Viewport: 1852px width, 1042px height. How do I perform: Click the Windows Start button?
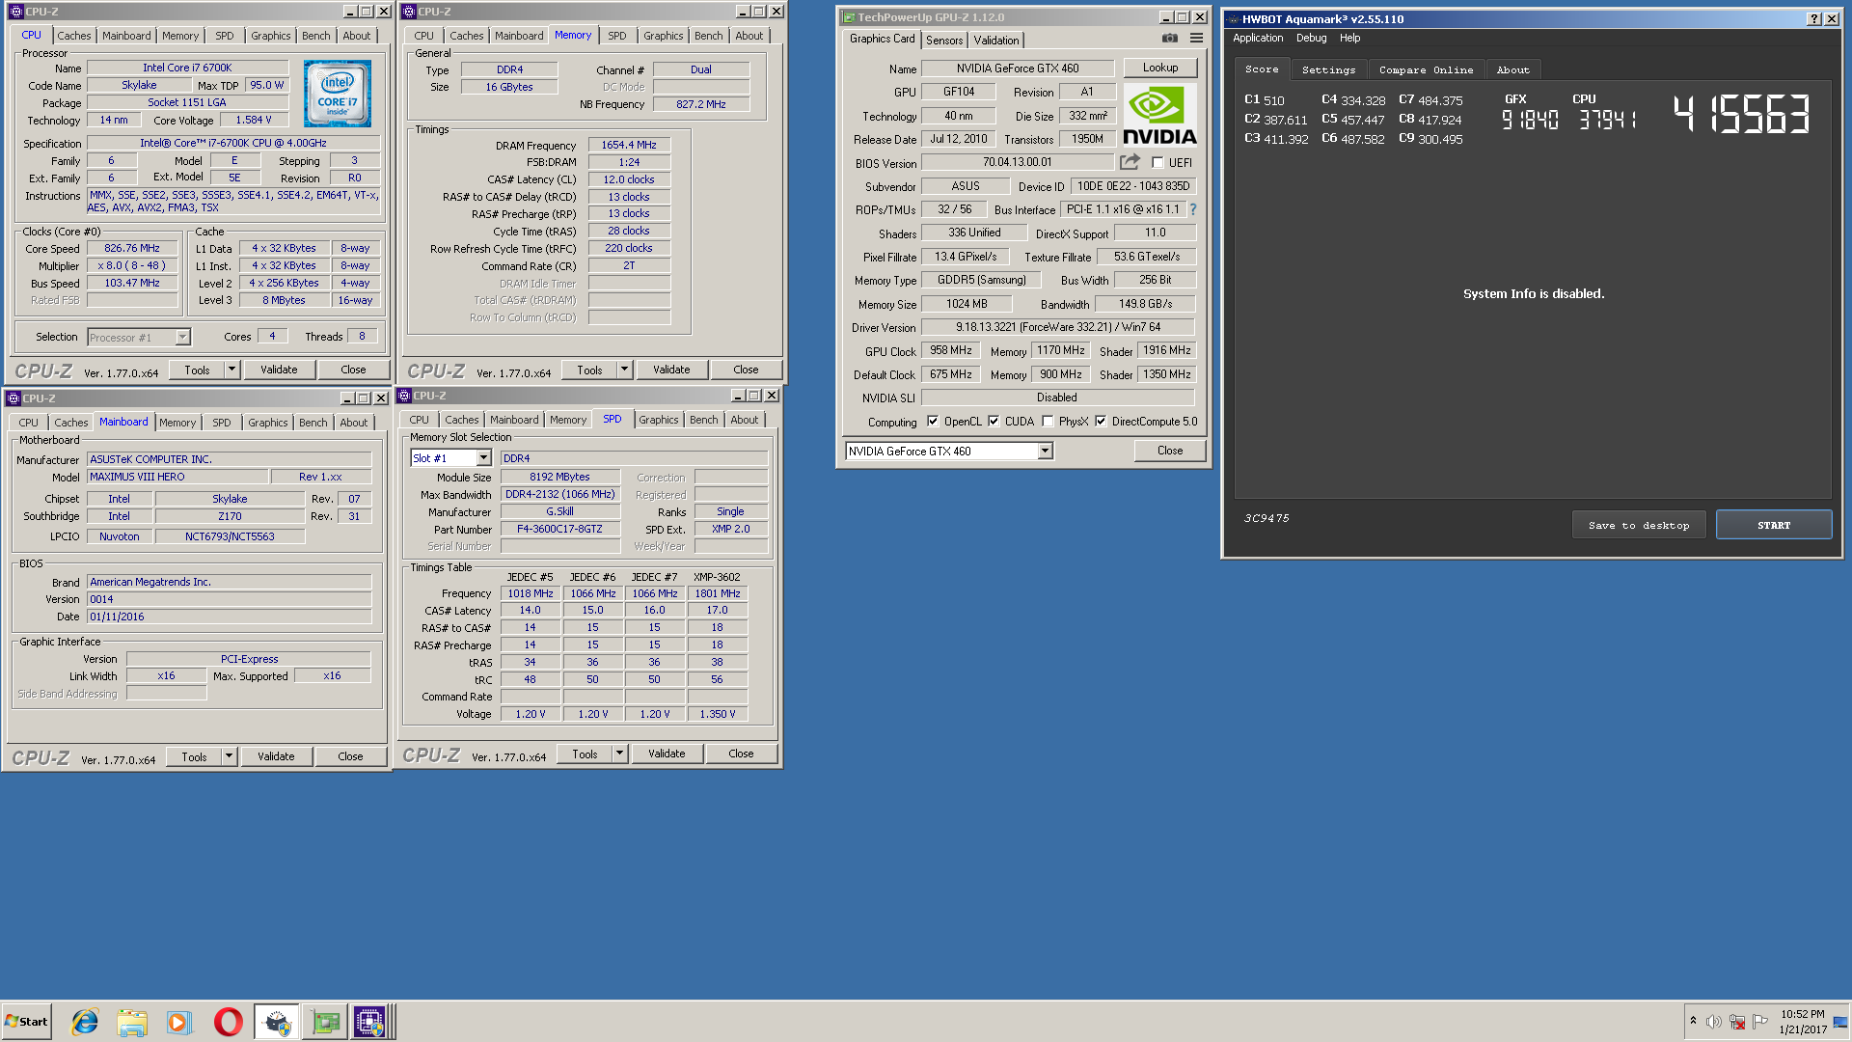[27, 1022]
